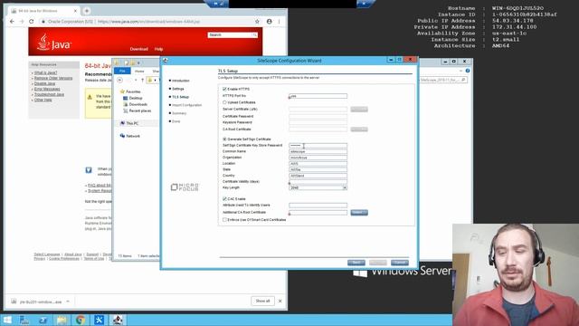Open Chrome three-dot menu
Viewport: 579px width, 326px height.
click(x=280, y=22)
